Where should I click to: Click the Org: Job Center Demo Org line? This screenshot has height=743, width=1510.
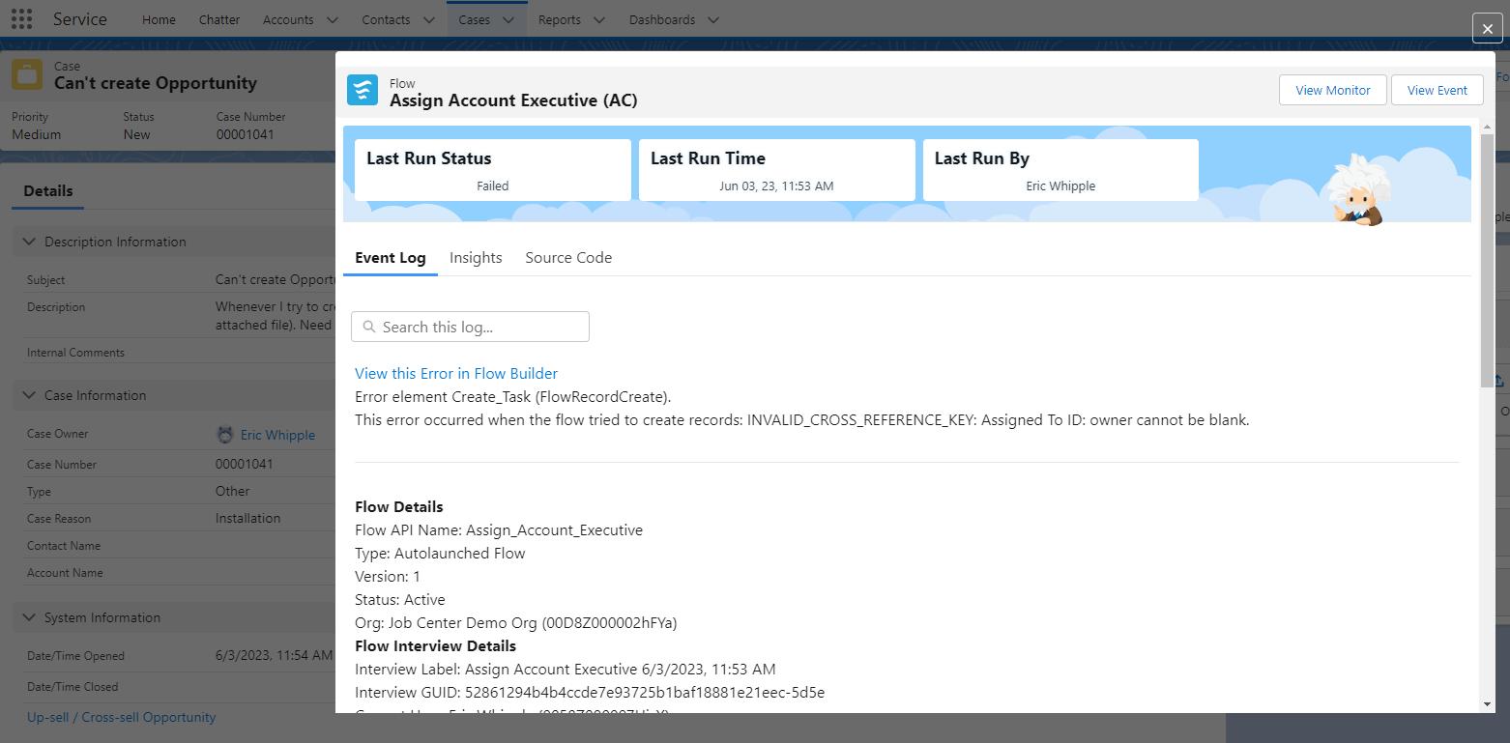coord(516,623)
